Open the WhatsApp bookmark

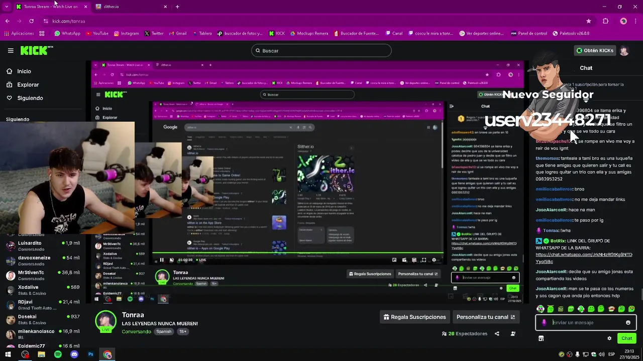click(x=67, y=34)
